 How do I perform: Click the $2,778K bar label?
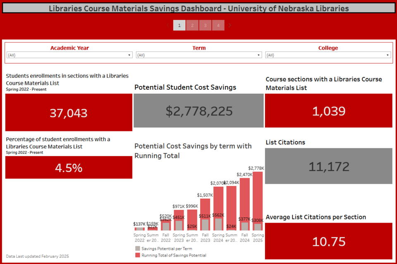[256, 168]
